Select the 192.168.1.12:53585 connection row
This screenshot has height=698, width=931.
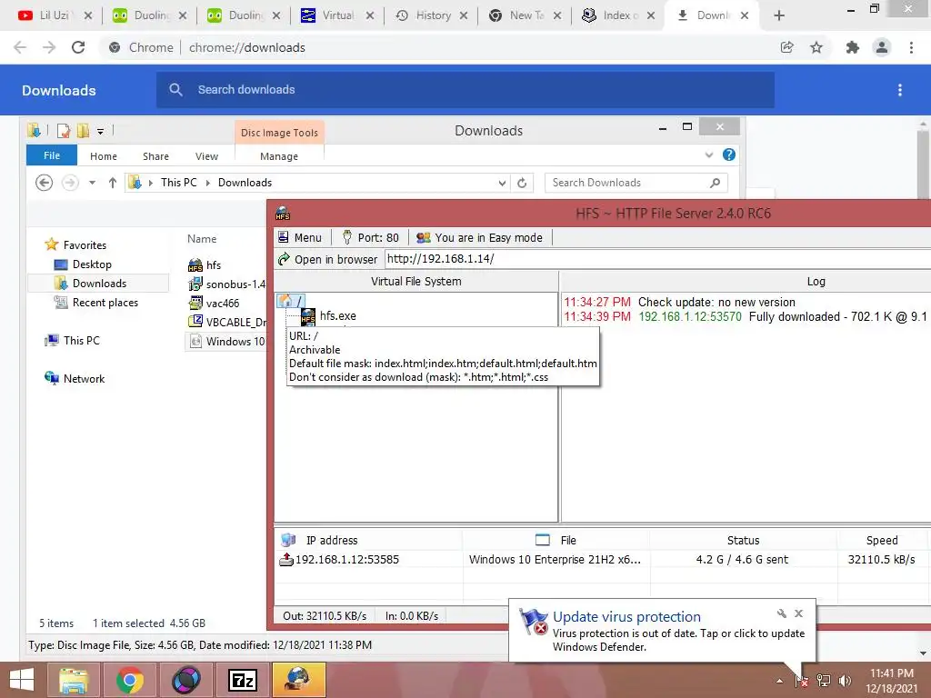point(603,560)
